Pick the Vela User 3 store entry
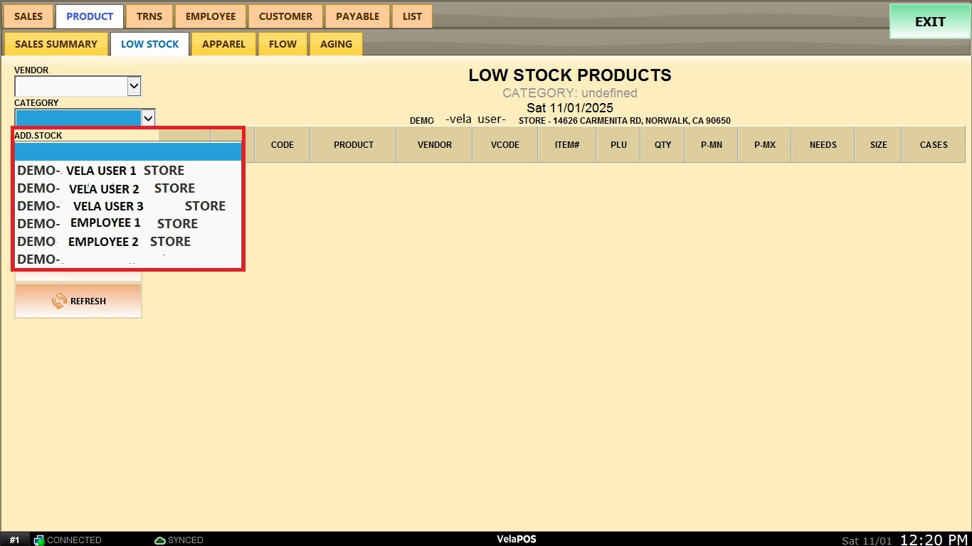 click(128, 206)
